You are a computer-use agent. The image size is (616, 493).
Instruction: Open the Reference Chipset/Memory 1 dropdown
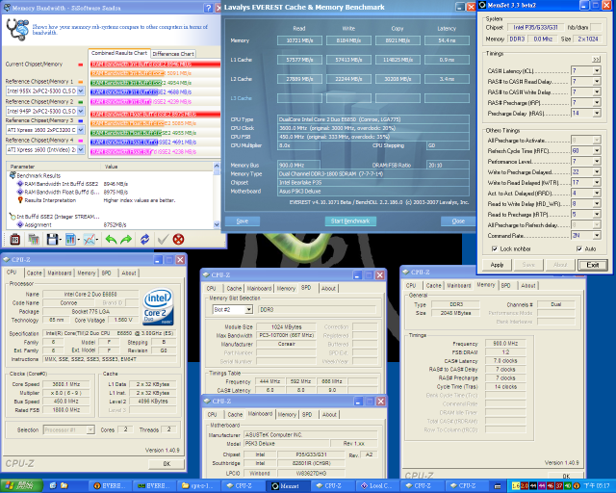click(81, 91)
